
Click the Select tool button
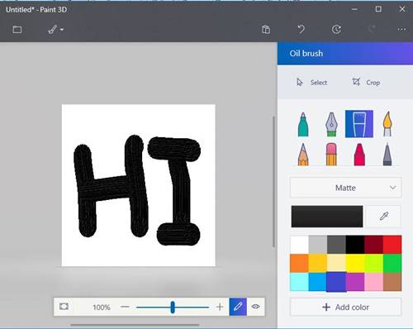[311, 83]
